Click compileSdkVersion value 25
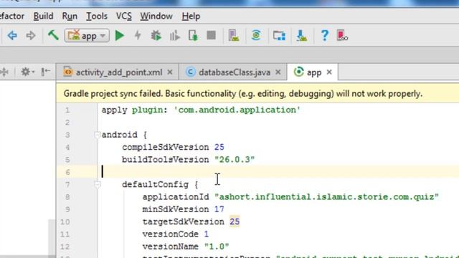Screen dimensions: 459x258 [x=219, y=147]
